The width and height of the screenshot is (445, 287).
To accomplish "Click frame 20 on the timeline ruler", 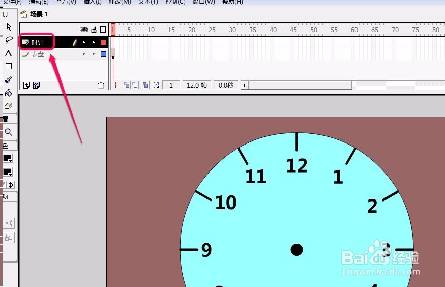I will click(192, 30).
